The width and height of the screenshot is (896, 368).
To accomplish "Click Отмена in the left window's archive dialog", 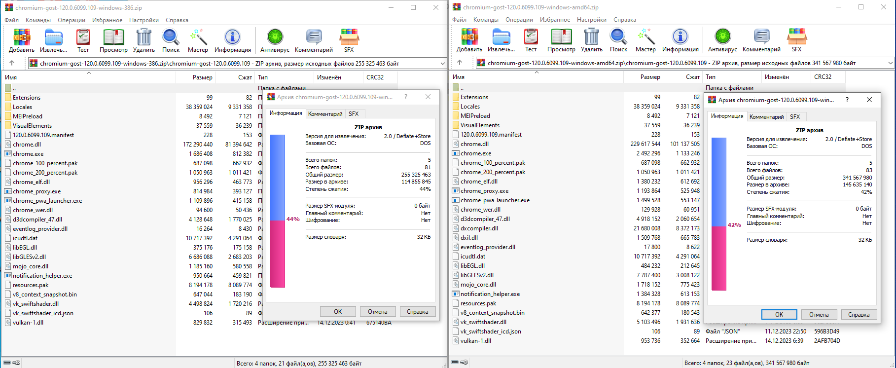I will (378, 311).
